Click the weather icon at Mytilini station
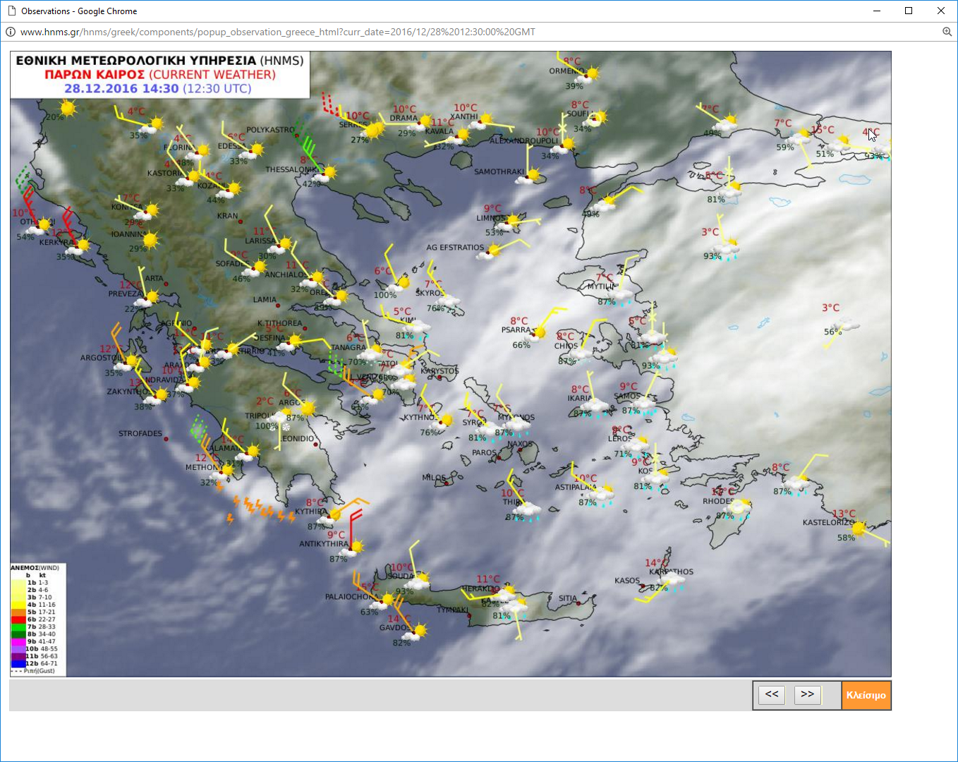 click(x=620, y=294)
